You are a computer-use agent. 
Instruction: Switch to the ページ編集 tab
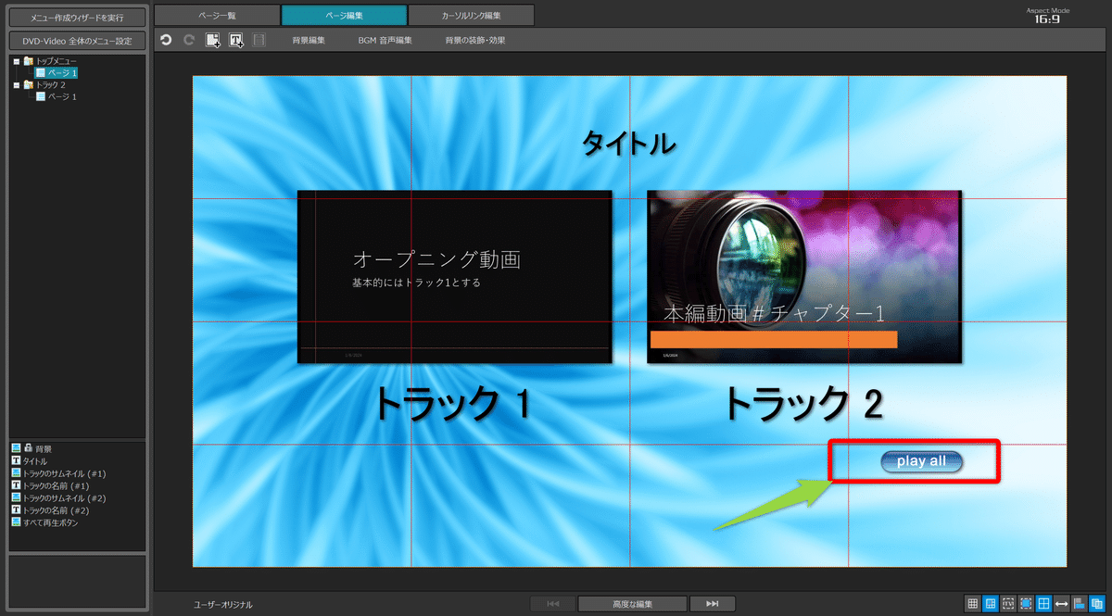coord(344,15)
